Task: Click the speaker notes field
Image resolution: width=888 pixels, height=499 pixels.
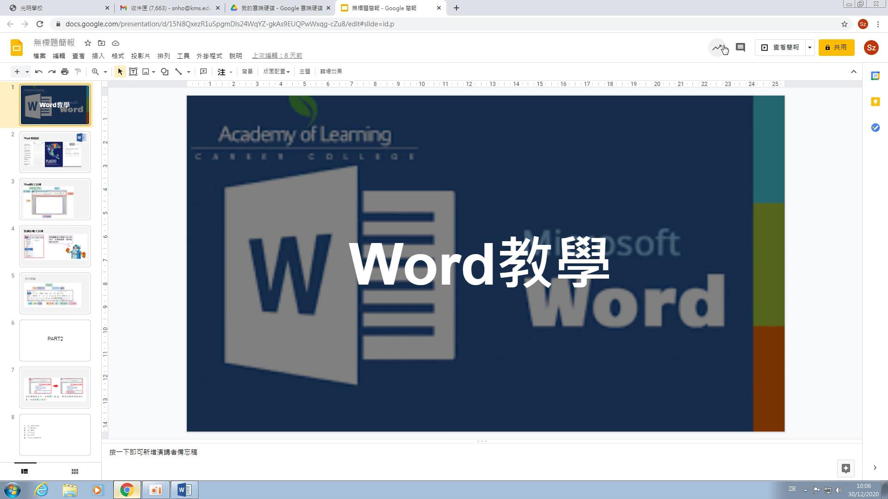Action: tap(481, 452)
